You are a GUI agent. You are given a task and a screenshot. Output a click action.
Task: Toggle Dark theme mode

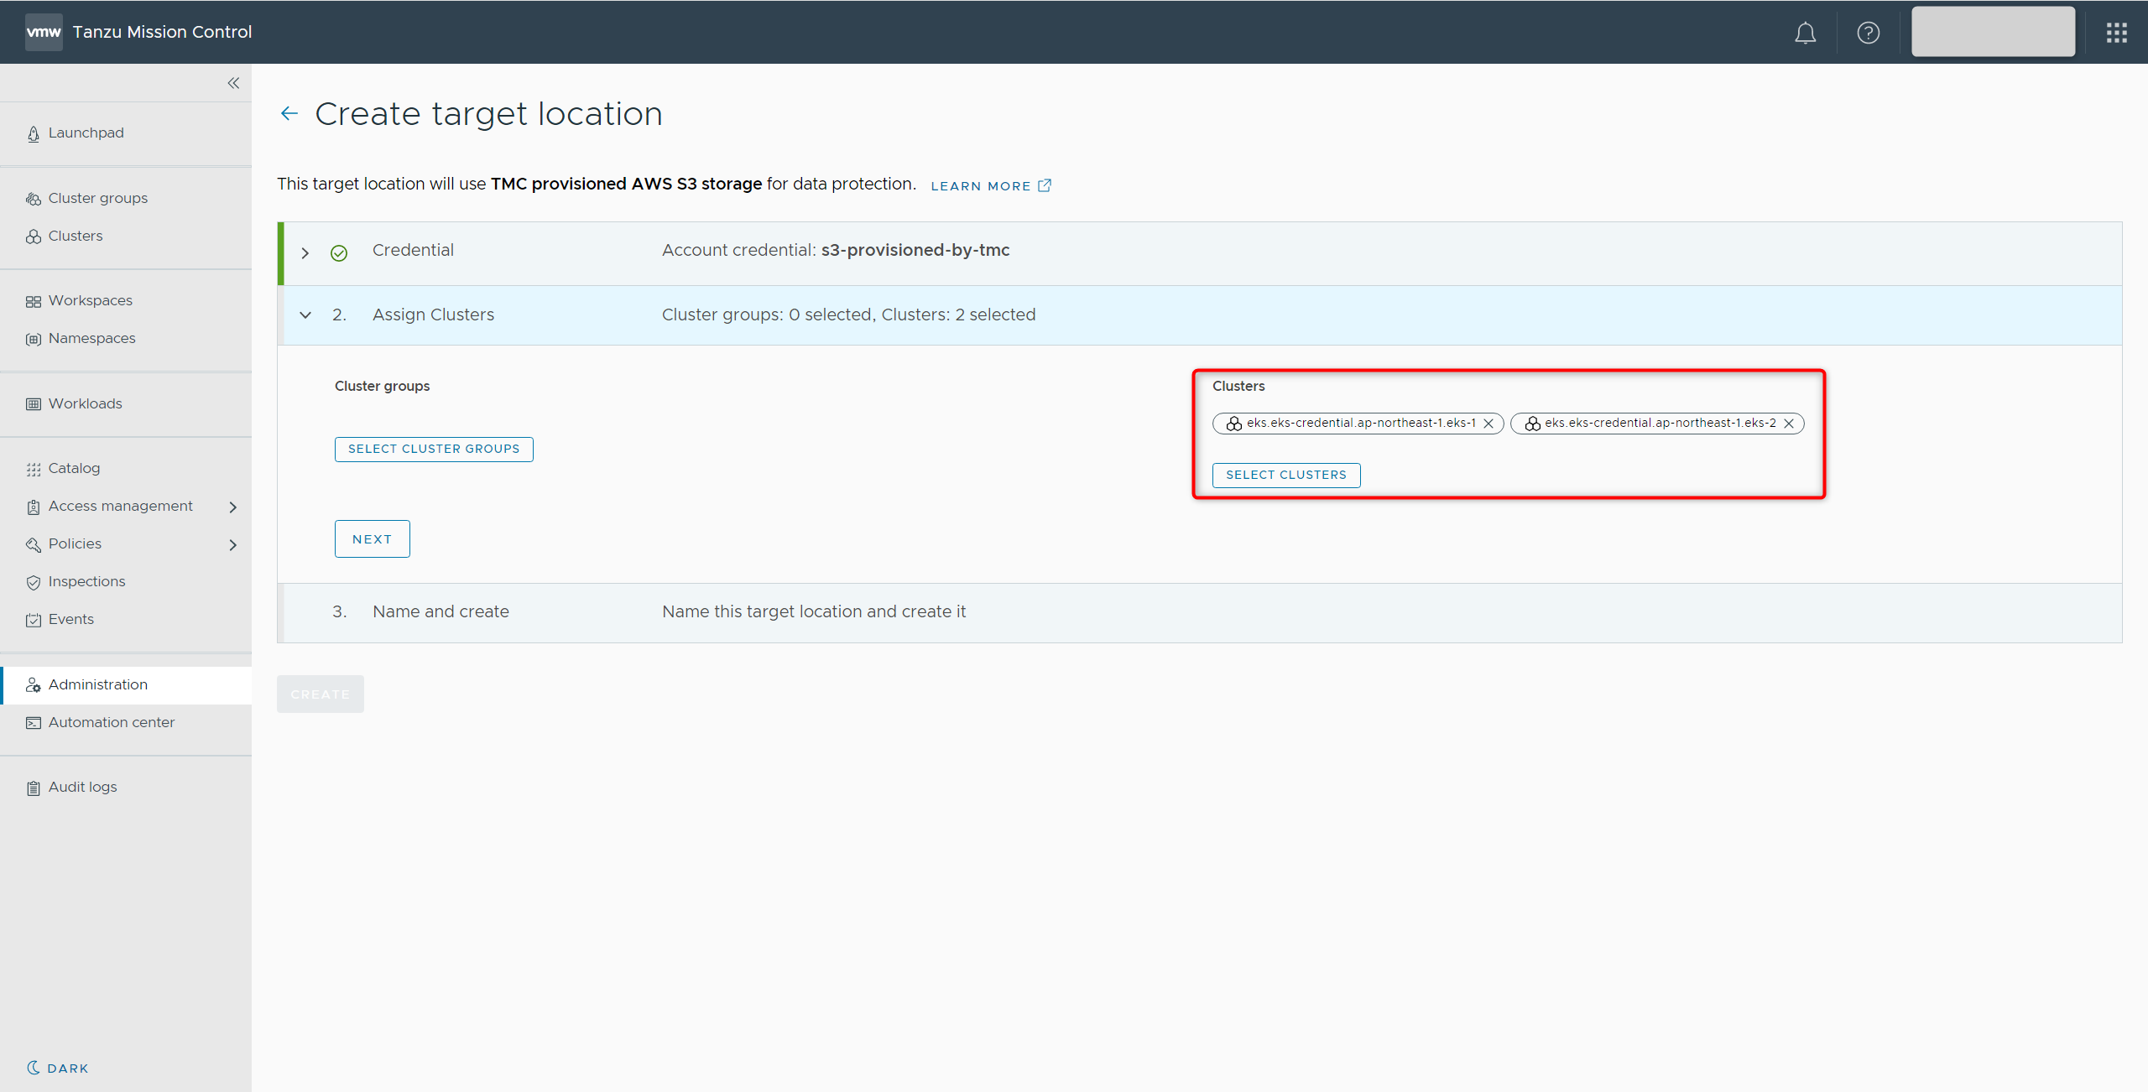[x=58, y=1068]
